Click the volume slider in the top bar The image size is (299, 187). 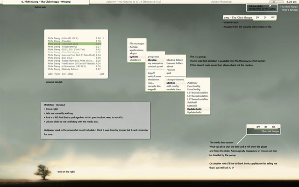(x=276, y=2)
